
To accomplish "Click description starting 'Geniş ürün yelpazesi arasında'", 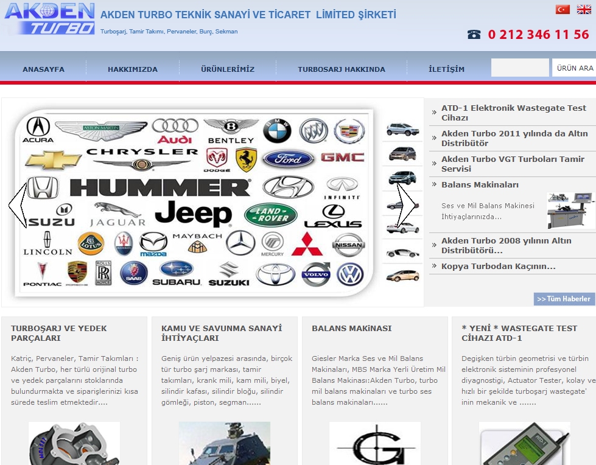I will tap(227, 380).
